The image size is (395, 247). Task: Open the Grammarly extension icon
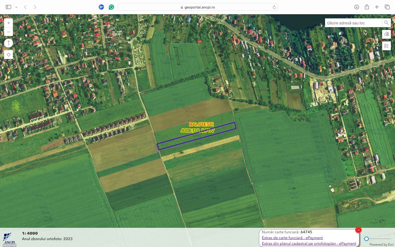pyautogui.click(x=111, y=7)
